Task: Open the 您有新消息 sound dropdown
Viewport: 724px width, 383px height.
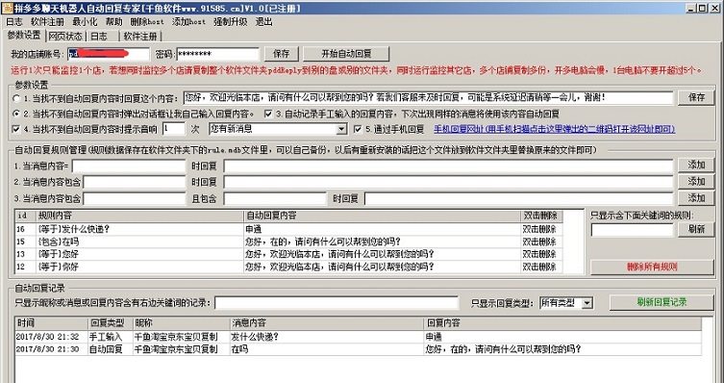Action: coord(278,129)
